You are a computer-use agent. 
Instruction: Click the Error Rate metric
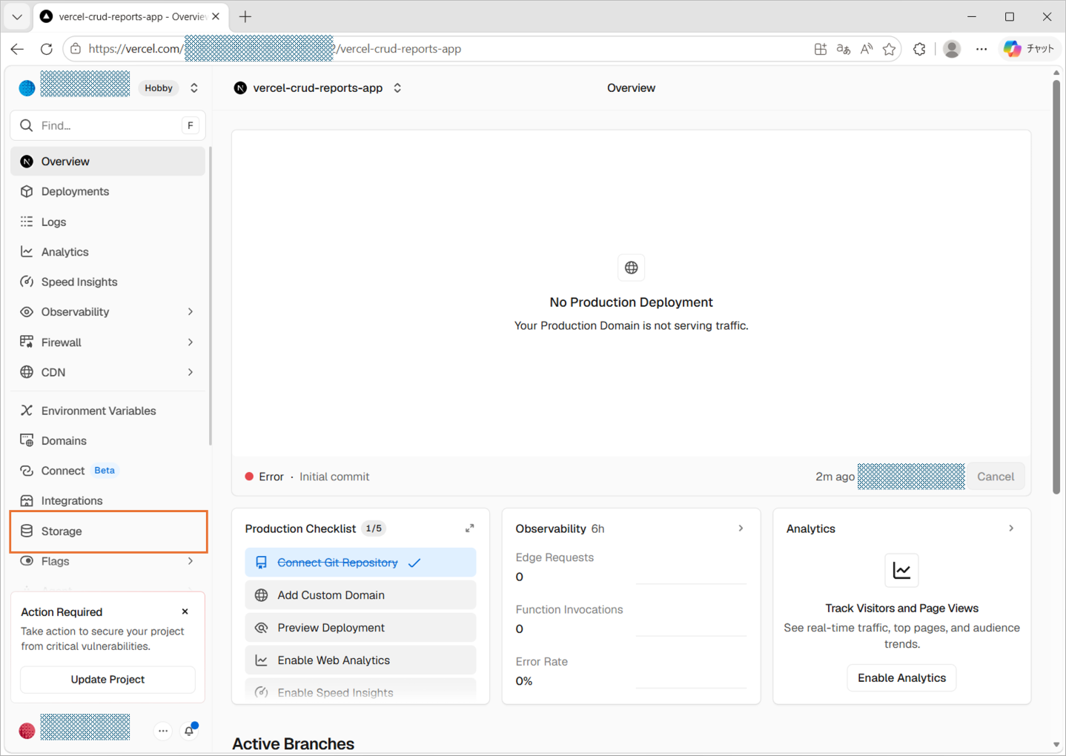pyautogui.click(x=631, y=672)
